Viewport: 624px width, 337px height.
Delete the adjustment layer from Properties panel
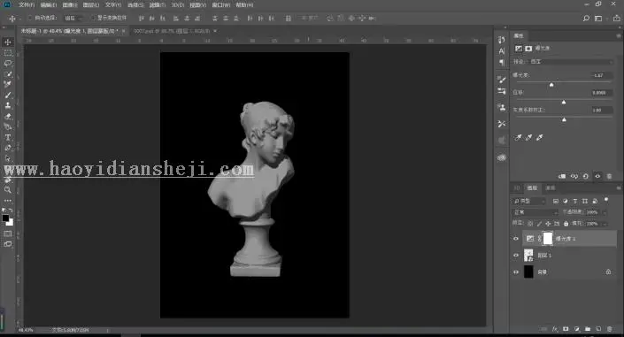609,176
